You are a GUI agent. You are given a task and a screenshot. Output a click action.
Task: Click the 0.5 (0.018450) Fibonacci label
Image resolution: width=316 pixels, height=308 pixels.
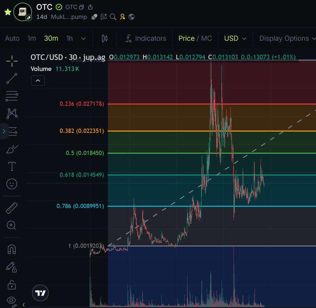point(85,153)
